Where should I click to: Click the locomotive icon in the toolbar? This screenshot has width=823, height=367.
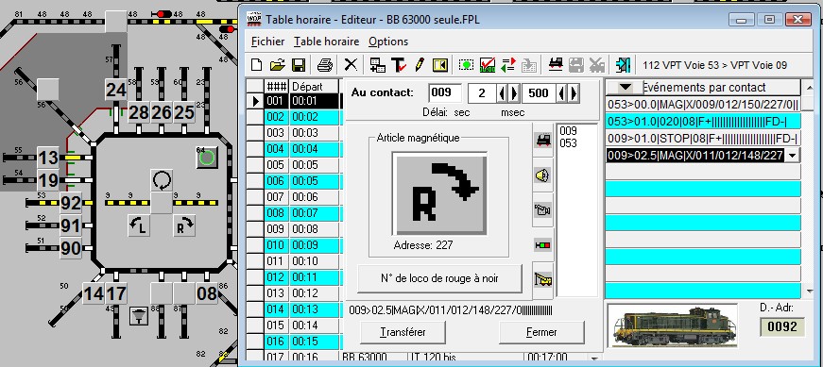[556, 65]
